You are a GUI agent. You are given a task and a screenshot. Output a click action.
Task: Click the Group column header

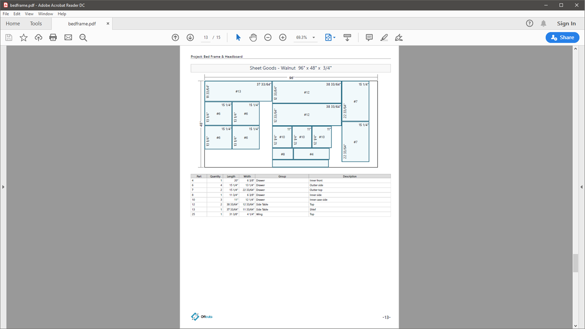[282, 176]
